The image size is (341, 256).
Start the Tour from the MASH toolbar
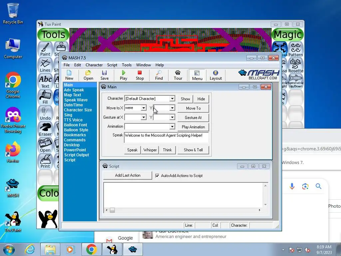click(x=178, y=75)
